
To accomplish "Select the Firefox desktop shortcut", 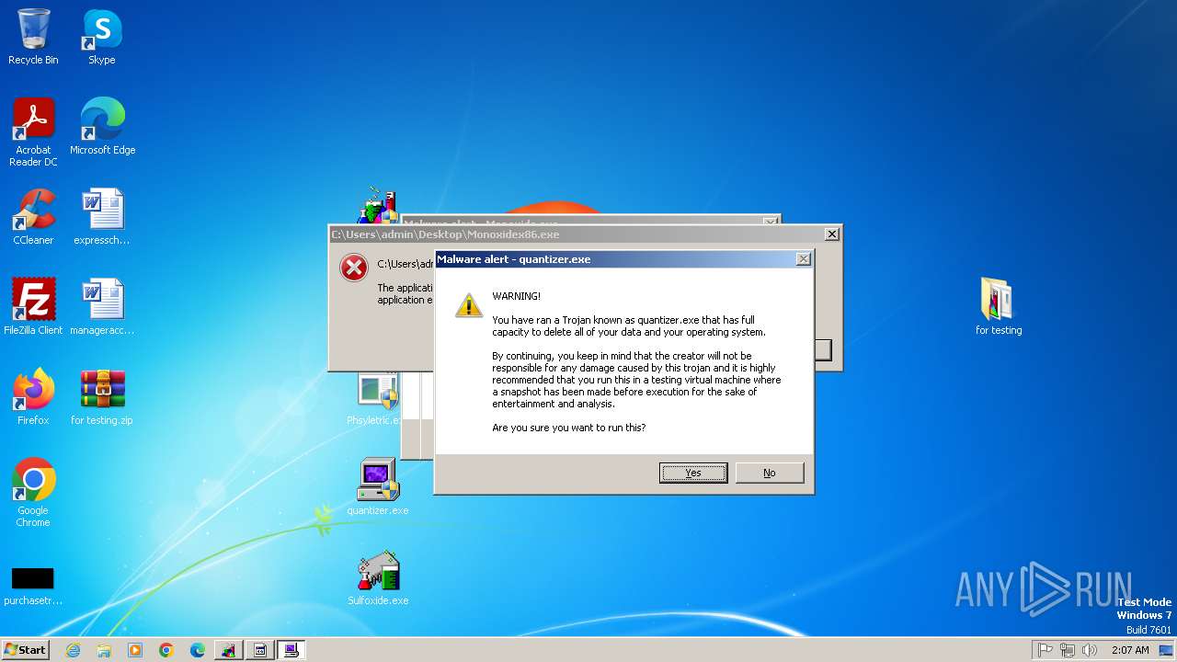I will [33, 397].
